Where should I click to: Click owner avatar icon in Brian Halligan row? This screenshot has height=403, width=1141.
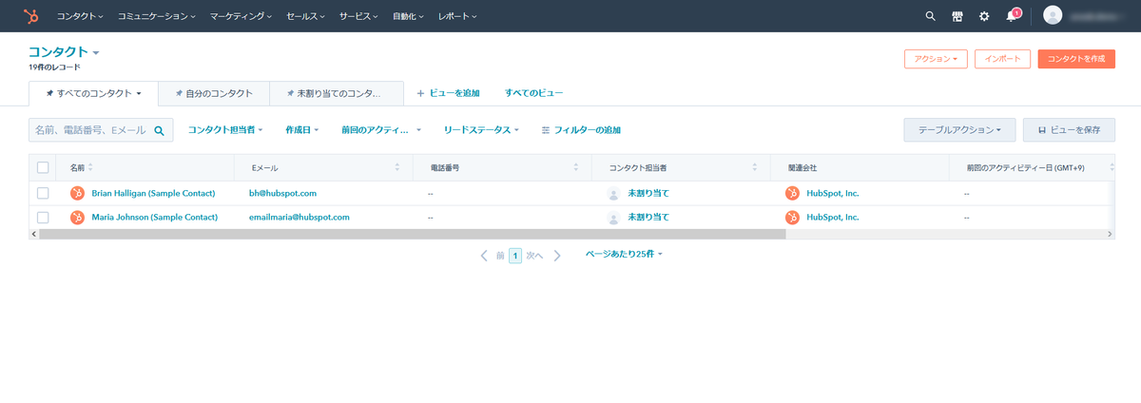pyautogui.click(x=613, y=193)
